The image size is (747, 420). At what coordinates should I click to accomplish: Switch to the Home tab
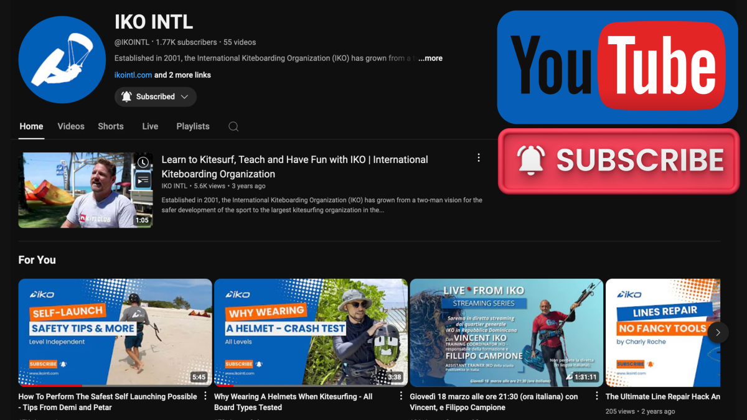coord(31,126)
